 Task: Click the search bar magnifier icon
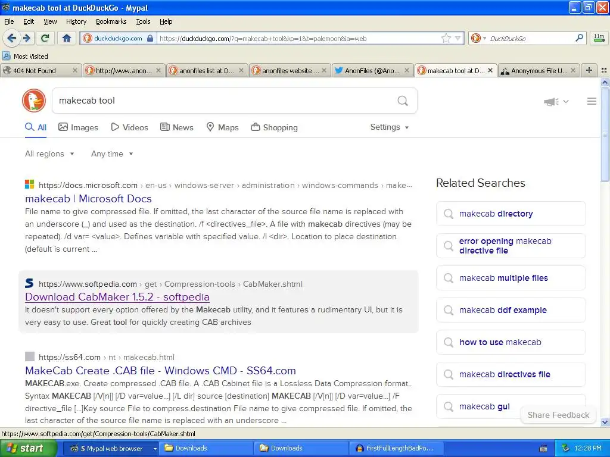click(x=579, y=37)
